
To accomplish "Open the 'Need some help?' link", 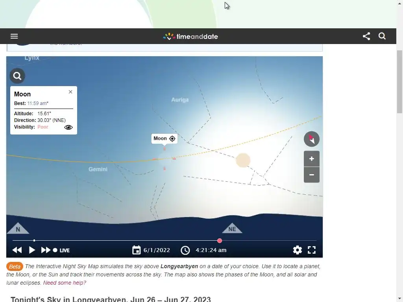I will coord(65,283).
